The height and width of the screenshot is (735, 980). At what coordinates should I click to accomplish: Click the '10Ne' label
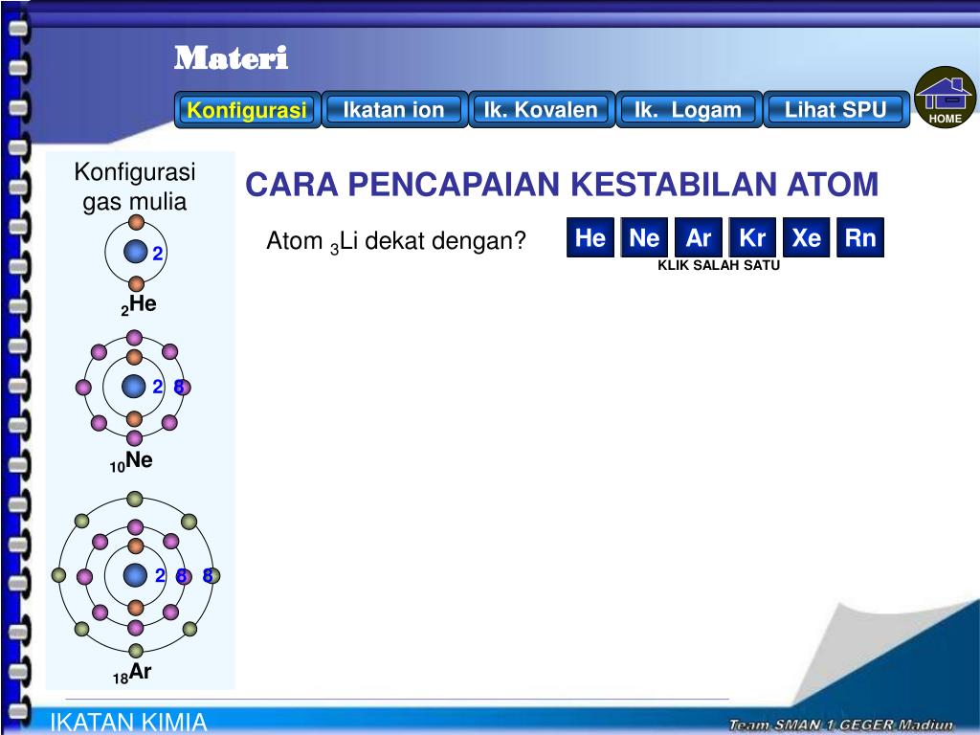[x=131, y=462]
